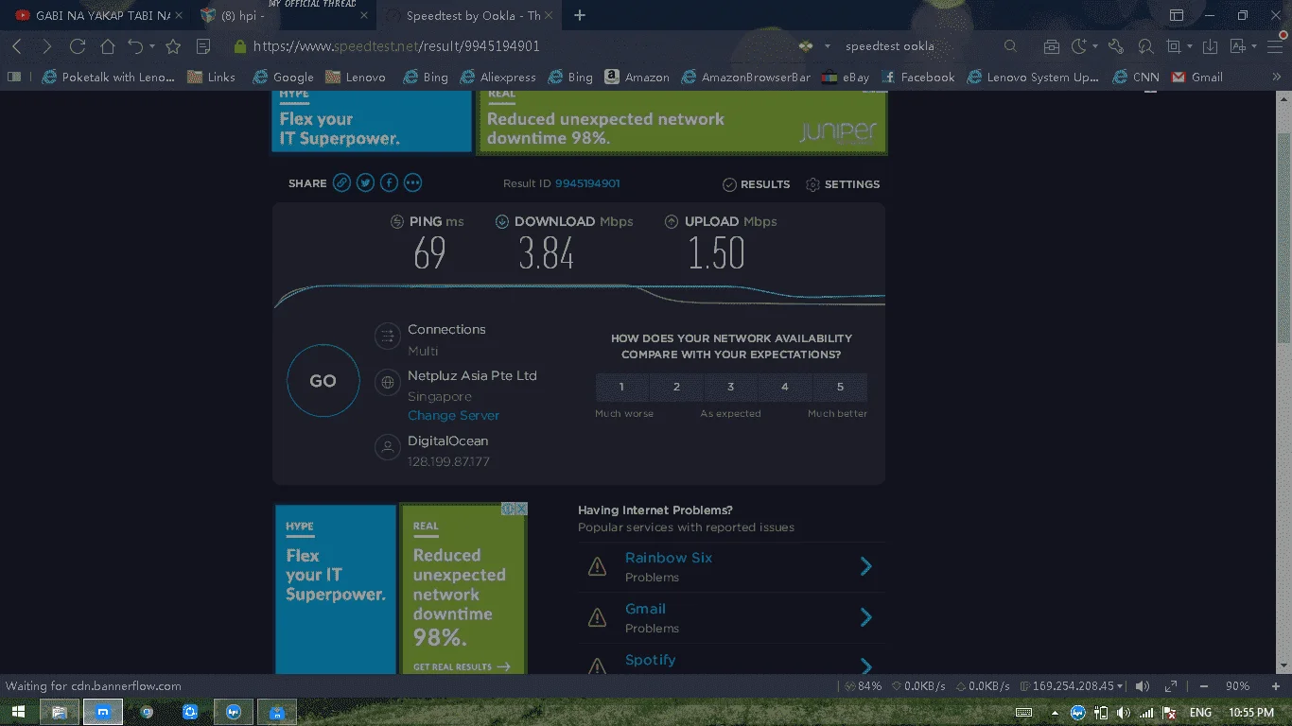Open the browser hamburger menu
The width and height of the screenshot is (1292, 726).
point(1274,46)
